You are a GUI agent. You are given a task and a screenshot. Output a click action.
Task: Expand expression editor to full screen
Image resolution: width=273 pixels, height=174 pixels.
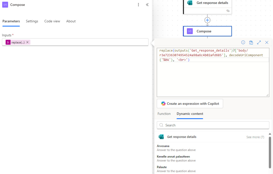(x=259, y=42)
